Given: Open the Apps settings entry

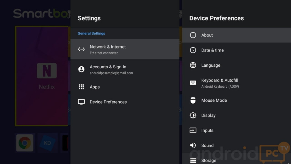Looking at the screenshot, I should tap(95, 87).
